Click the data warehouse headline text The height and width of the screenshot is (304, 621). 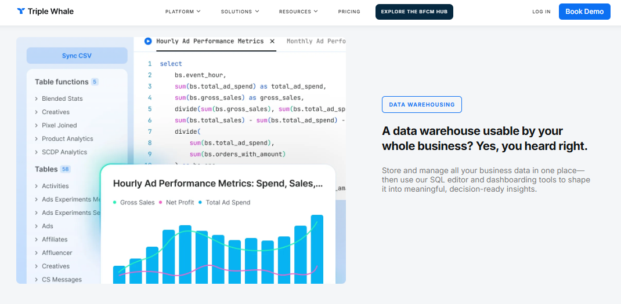click(x=485, y=138)
